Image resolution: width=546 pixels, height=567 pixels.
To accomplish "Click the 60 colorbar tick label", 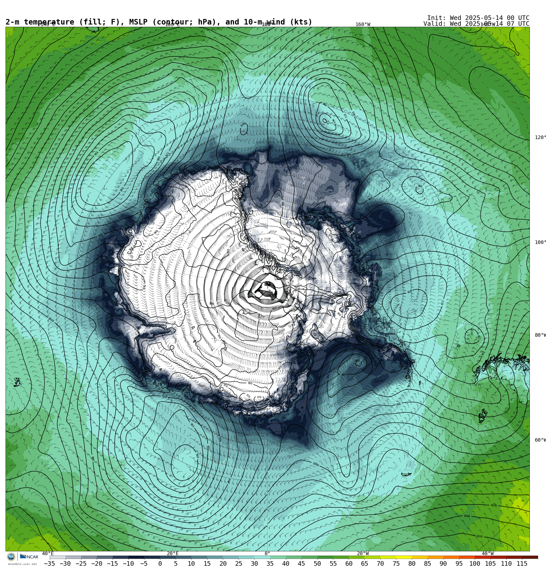I will (349, 563).
